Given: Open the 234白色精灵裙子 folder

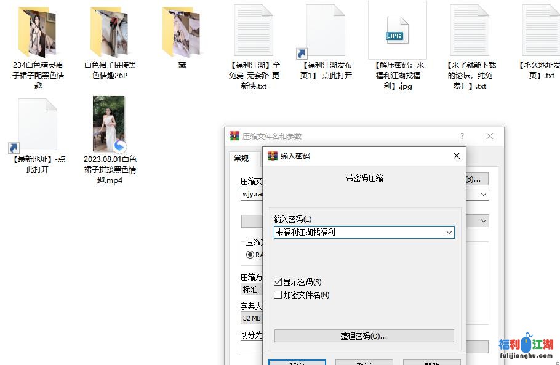Looking at the screenshot, I should point(38,32).
